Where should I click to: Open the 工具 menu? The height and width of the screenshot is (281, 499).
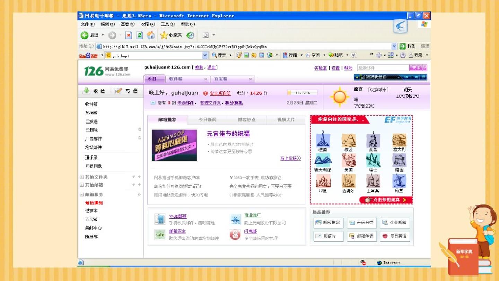167,24
